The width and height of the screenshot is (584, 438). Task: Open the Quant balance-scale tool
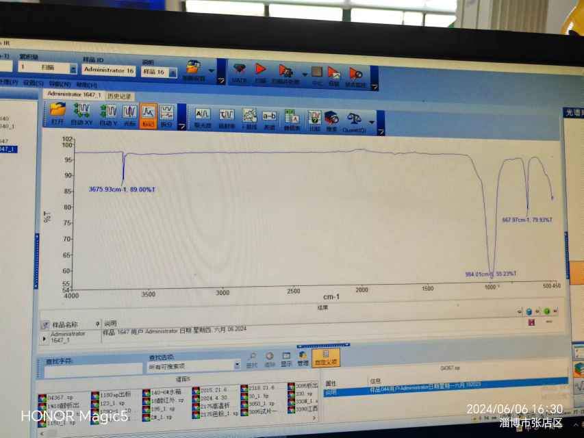point(354,118)
